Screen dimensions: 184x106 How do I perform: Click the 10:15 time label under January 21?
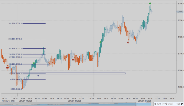click(150, 99)
